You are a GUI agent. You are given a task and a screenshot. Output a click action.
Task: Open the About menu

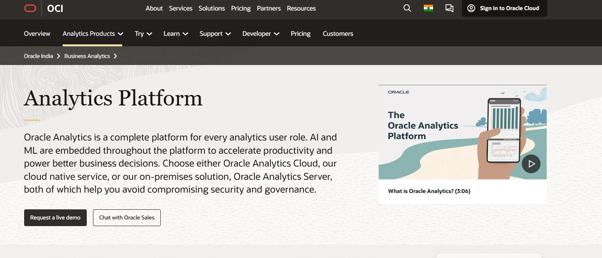tap(154, 8)
